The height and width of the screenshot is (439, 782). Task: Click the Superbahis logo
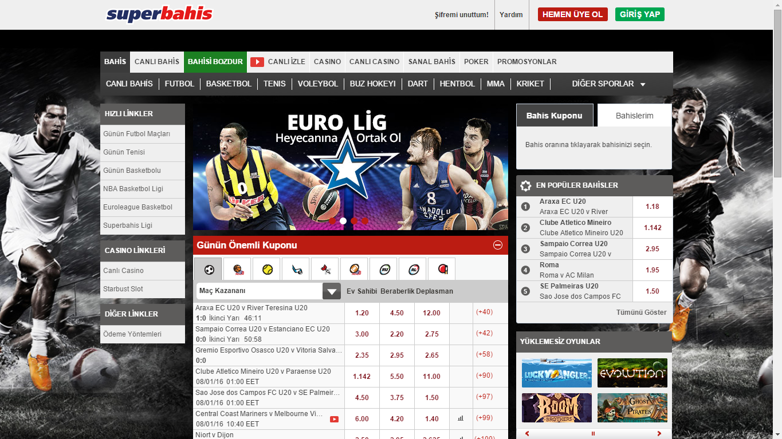[159, 14]
